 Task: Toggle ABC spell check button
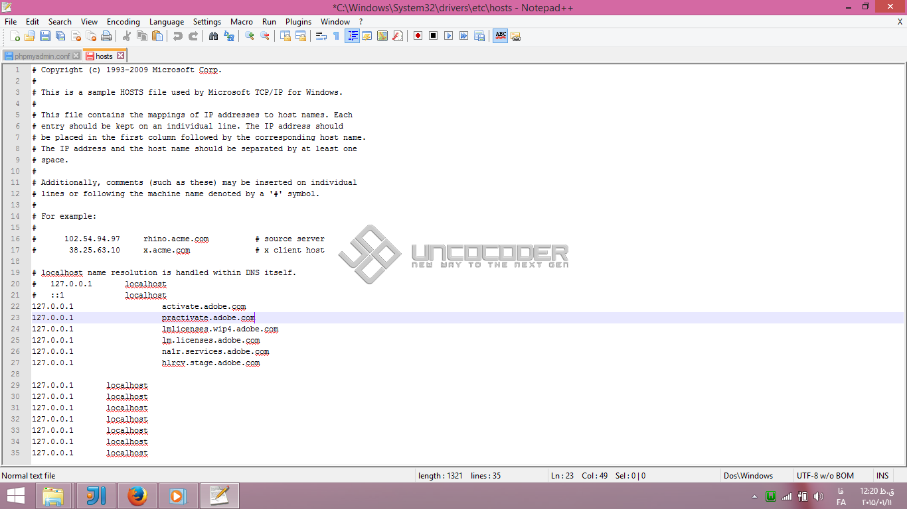pos(500,36)
